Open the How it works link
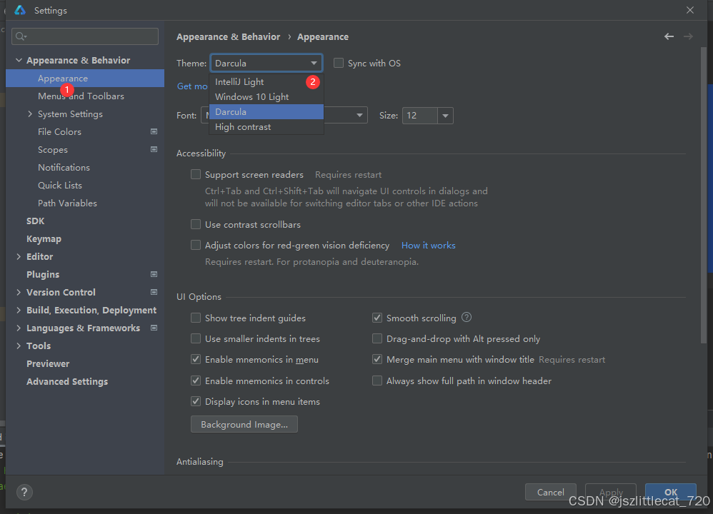Viewport: 713px width, 514px height. point(428,246)
